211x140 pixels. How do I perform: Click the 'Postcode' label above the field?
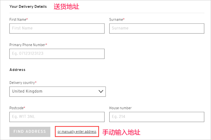(x=16, y=108)
